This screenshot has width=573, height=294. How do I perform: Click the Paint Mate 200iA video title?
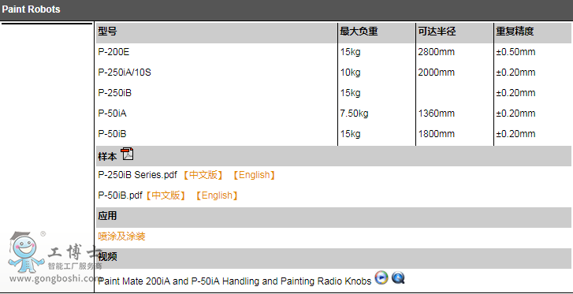(235, 281)
